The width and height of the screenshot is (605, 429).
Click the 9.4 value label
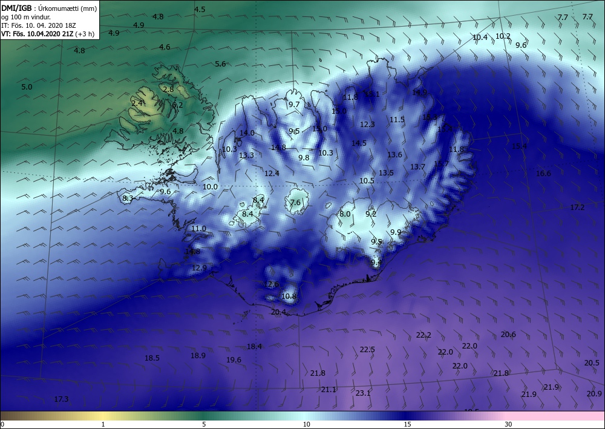[x=376, y=263]
